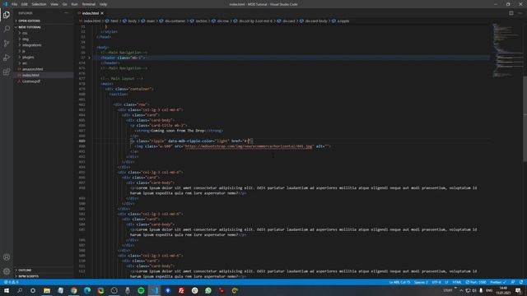Click the Split Editor Right icon
Image resolution: width=527 pixels, height=296 pixels.
pos(511,13)
